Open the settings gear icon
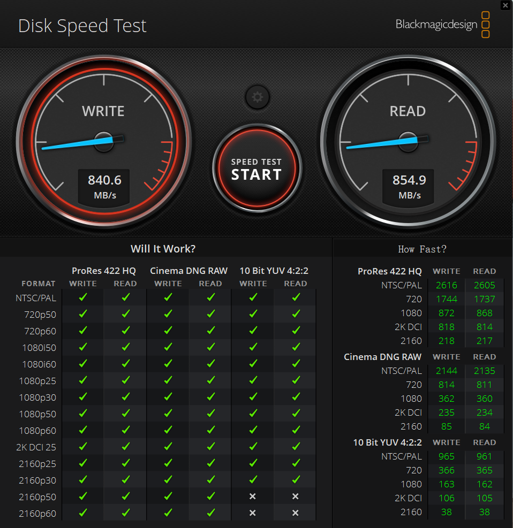 pos(258,97)
